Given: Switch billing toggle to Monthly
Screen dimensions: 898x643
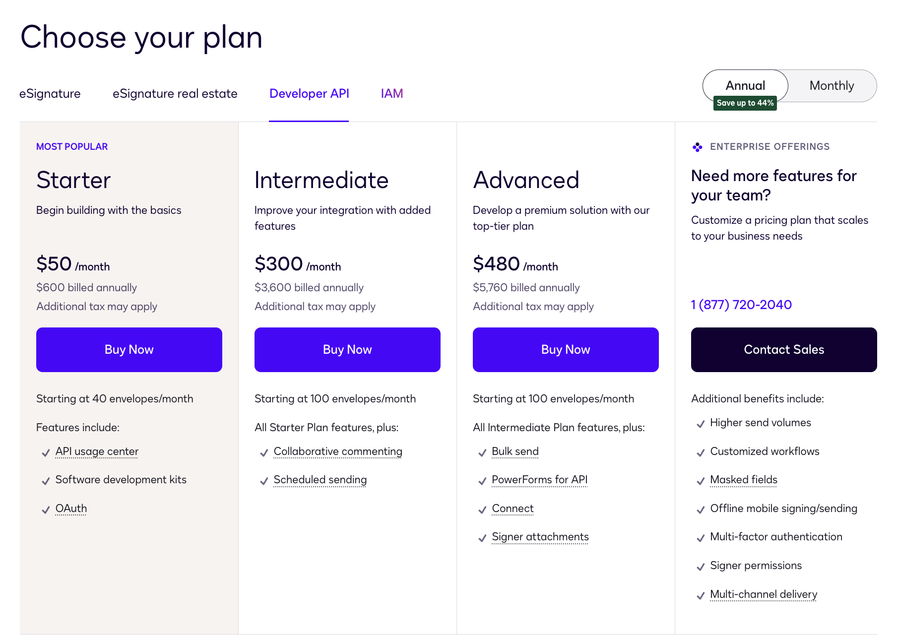Looking at the screenshot, I should pyautogui.click(x=832, y=86).
